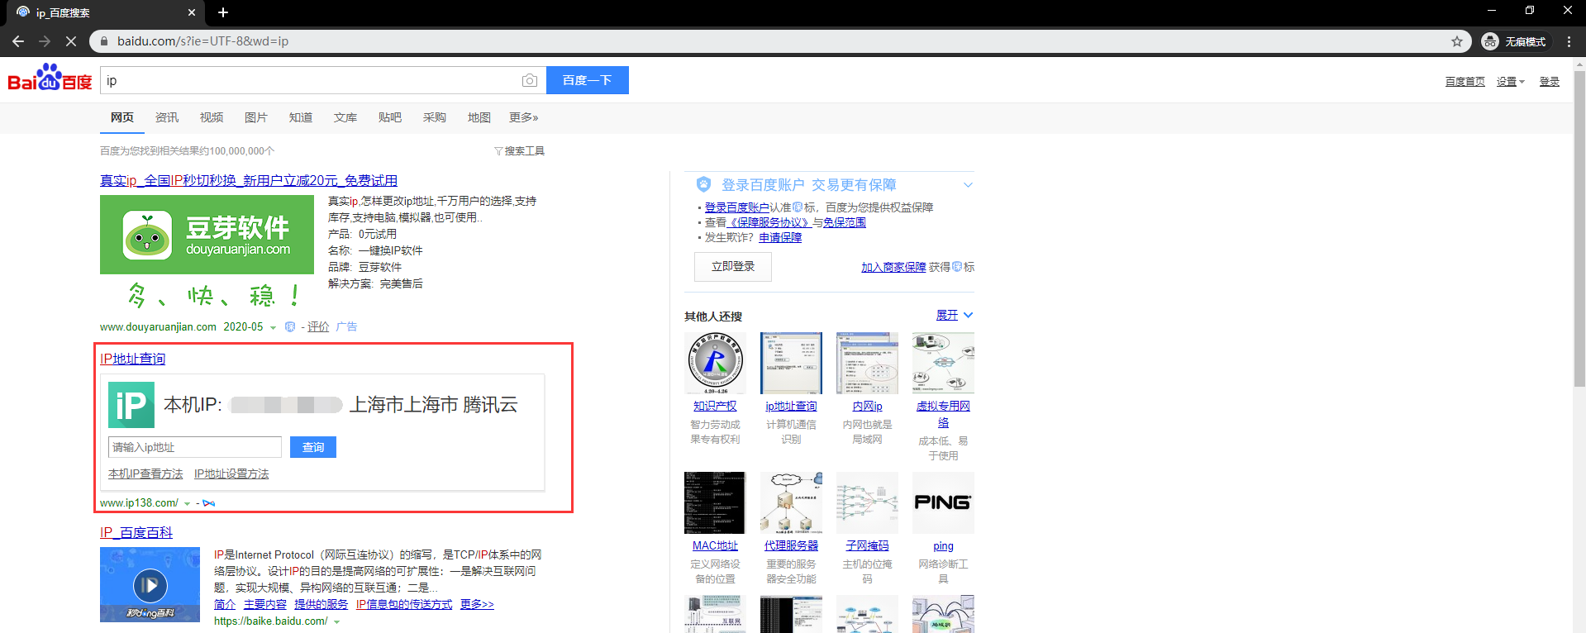Click the camera image search icon
This screenshot has height=633, width=1586.
[530, 80]
